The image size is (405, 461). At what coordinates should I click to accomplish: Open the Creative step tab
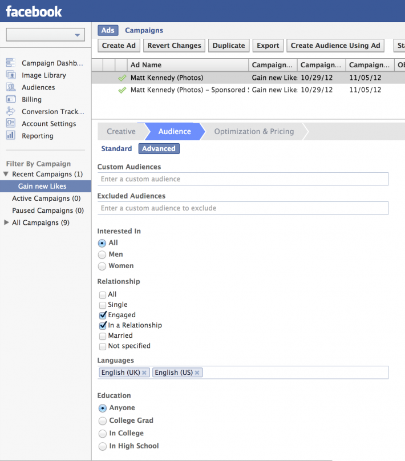121,131
